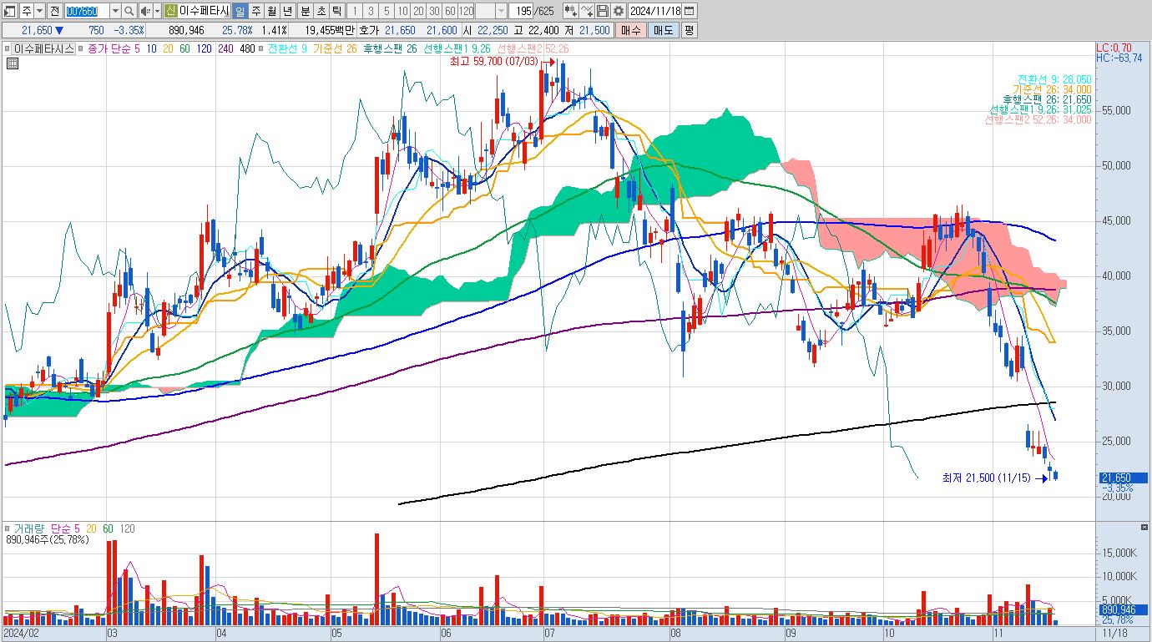Expand the stock code 007660 dropdown
Screen dimensions: 1152x642
(115, 11)
